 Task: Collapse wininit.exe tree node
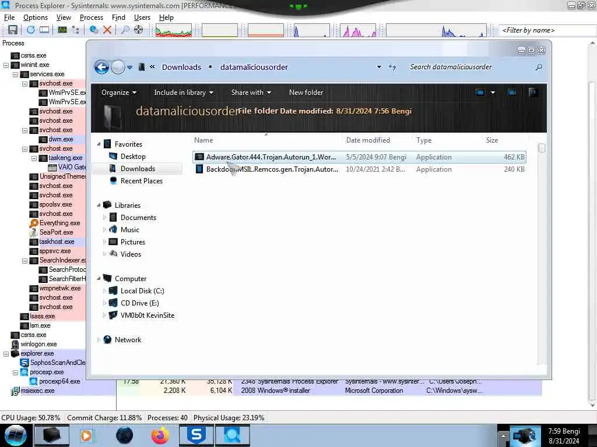(x=6, y=65)
